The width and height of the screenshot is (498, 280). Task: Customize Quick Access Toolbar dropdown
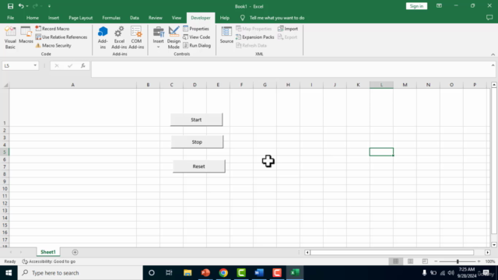click(x=49, y=6)
